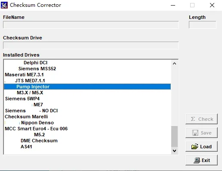Click the Checksum Corrector title bar icon

[4, 5]
